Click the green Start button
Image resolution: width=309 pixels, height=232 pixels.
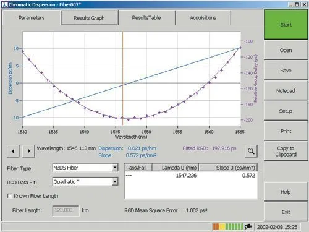click(x=286, y=25)
